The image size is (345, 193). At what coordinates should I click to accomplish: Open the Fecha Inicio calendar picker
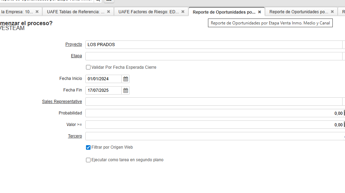click(125, 79)
